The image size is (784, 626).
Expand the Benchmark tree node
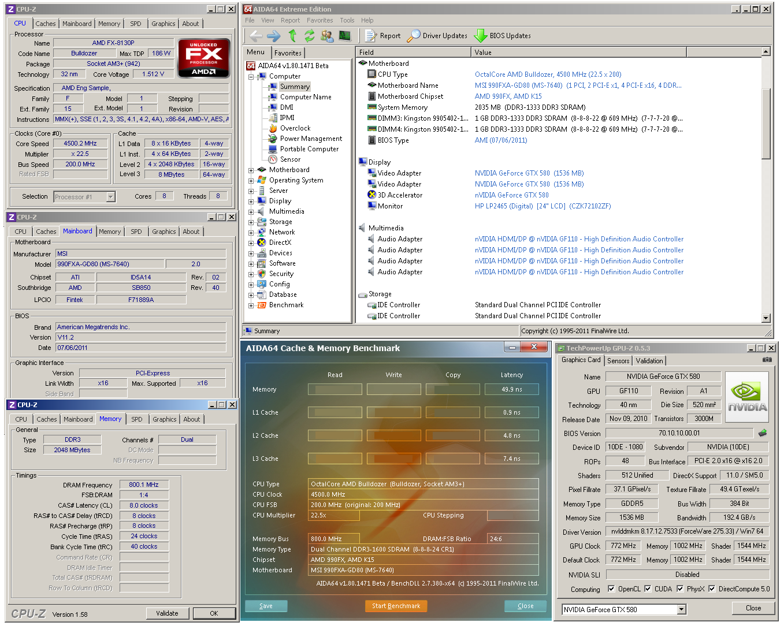tap(251, 305)
